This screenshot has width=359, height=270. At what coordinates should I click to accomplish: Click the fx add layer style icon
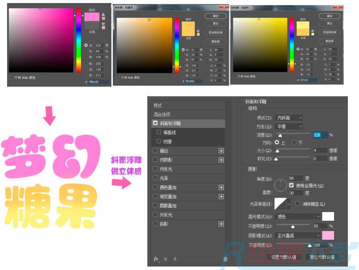click(x=156, y=258)
